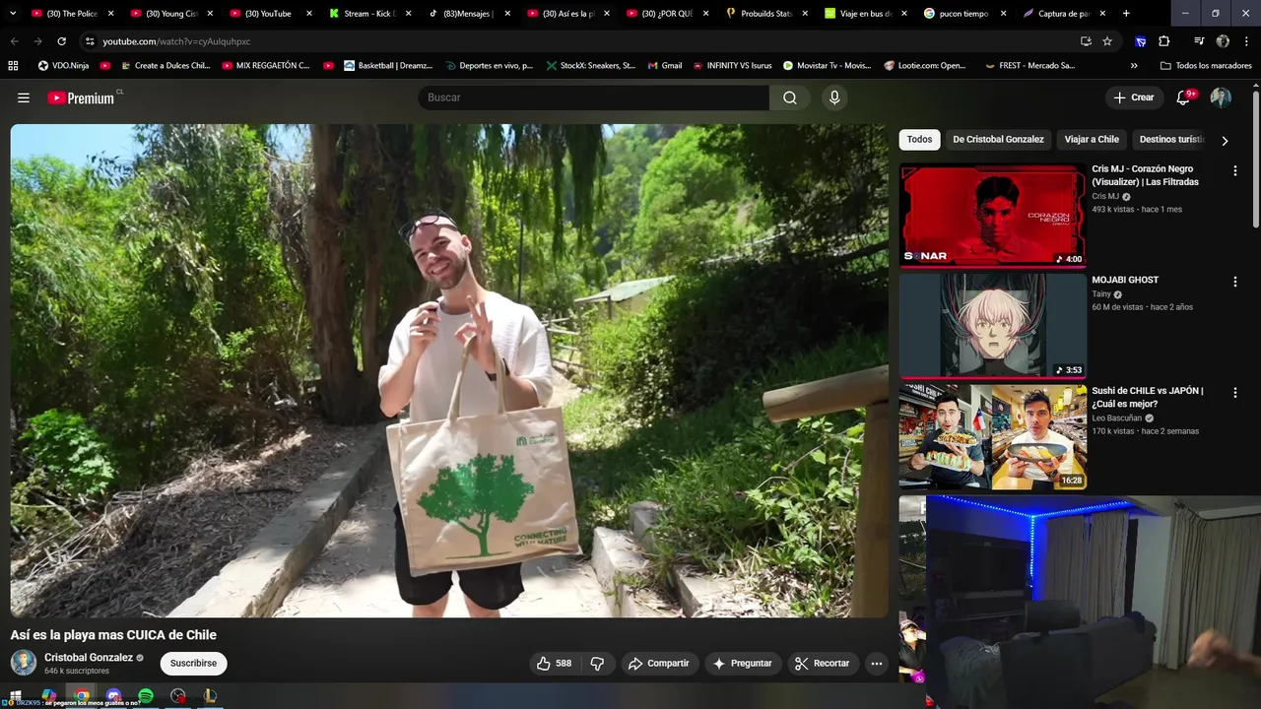Click the main video player

(x=449, y=370)
